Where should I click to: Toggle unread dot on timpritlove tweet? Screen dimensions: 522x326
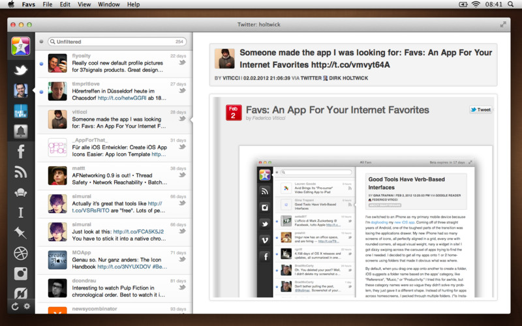coord(41,92)
